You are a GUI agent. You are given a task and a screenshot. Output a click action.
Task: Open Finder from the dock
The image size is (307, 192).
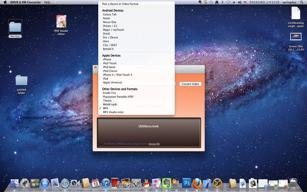[x=14, y=184]
